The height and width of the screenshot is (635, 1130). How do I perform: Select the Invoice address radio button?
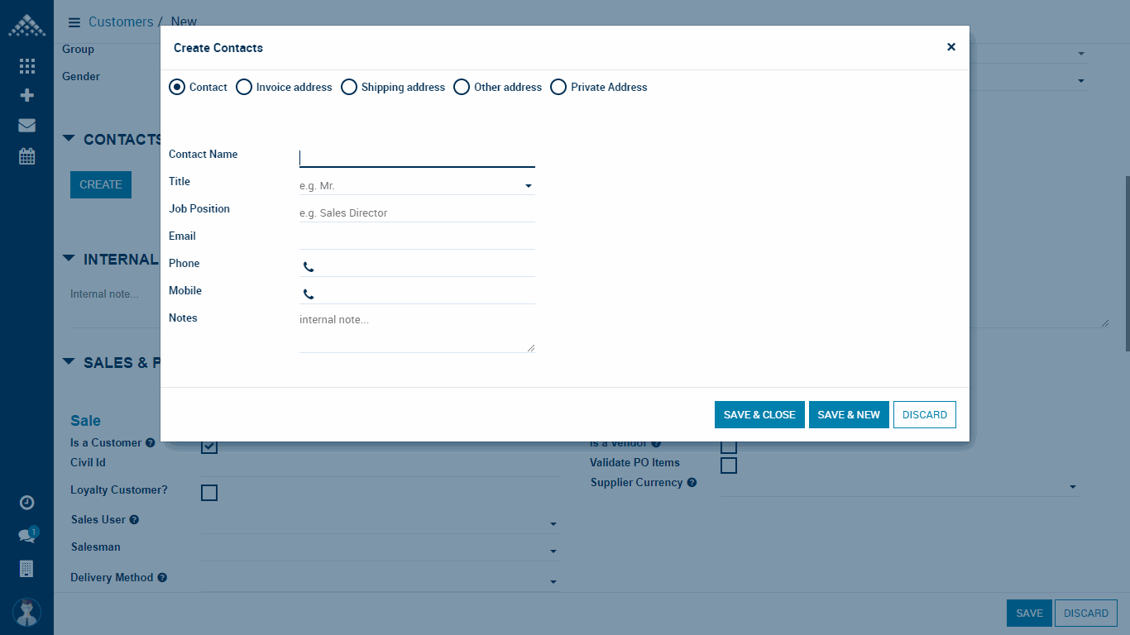pyautogui.click(x=244, y=87)
